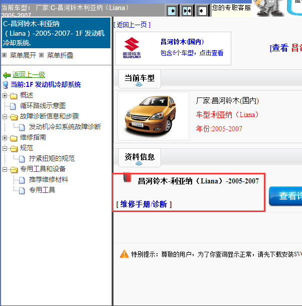
Task: Click the Suzuki logo image
Action: coord(132,48)
